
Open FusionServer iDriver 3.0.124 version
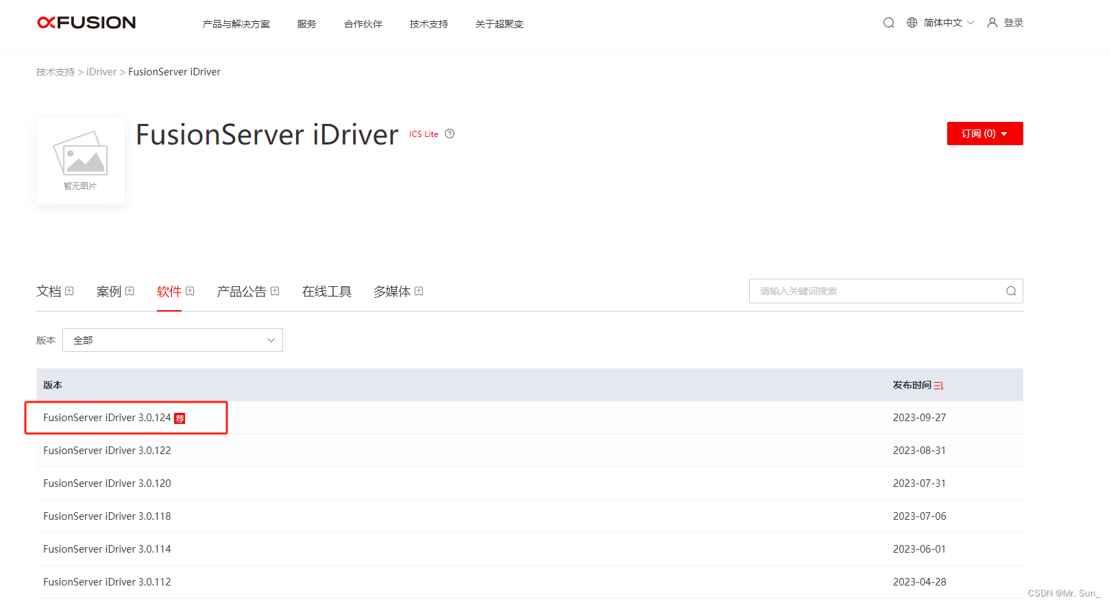107,418
